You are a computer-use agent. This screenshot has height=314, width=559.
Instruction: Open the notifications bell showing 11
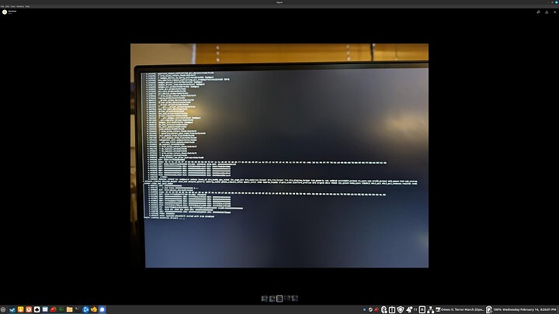[411, 309]
